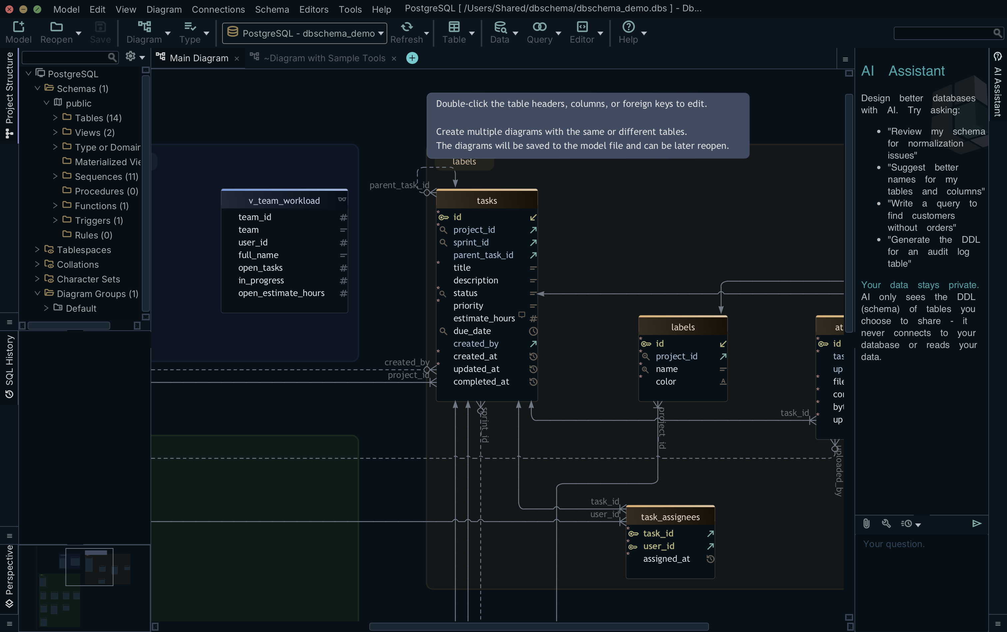1007x632 pixels.
Task: Click the primary key icon of tasks id
Action: pyautogui.click(x=444, y=217)
